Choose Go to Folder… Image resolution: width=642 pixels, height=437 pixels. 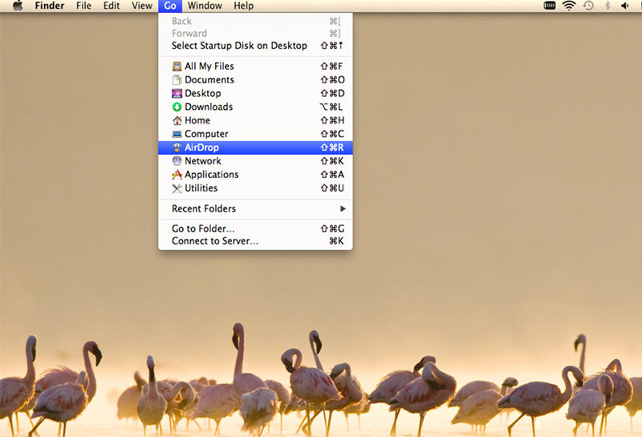(x=255, y=229)
